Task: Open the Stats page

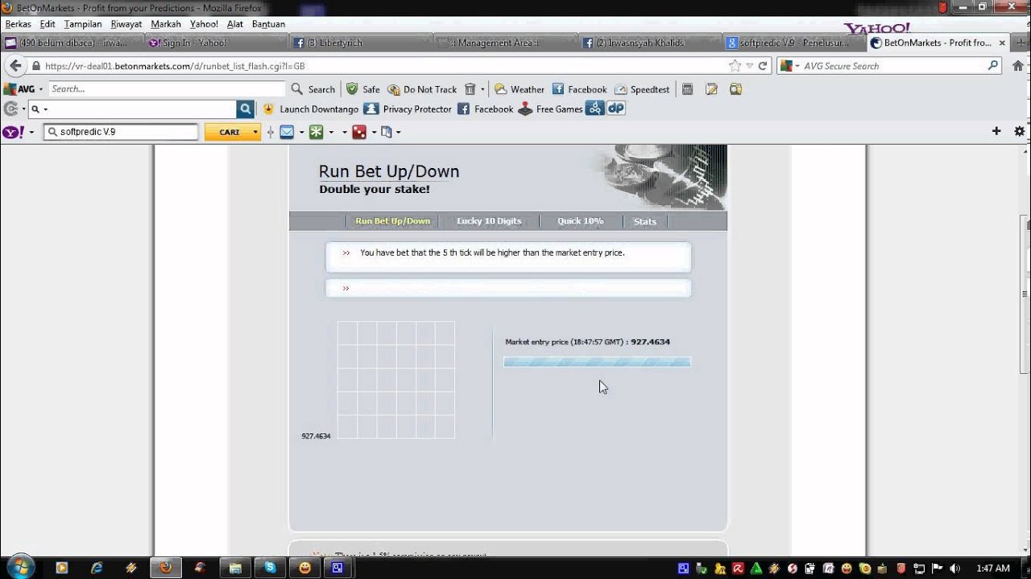Action: point(644,221)
